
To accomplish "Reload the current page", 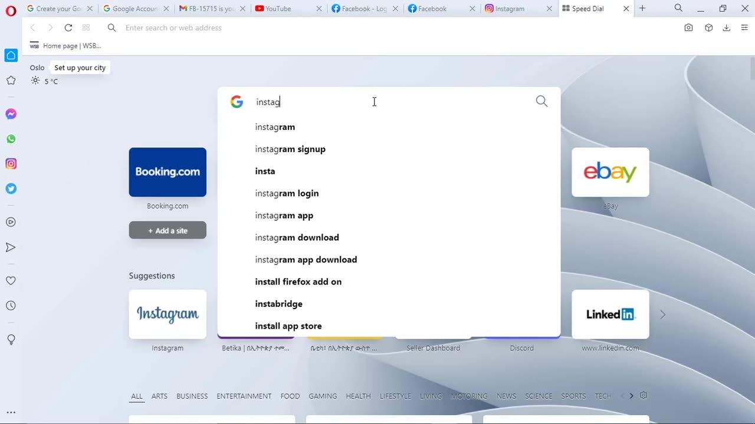I will (x=68, y=28).
